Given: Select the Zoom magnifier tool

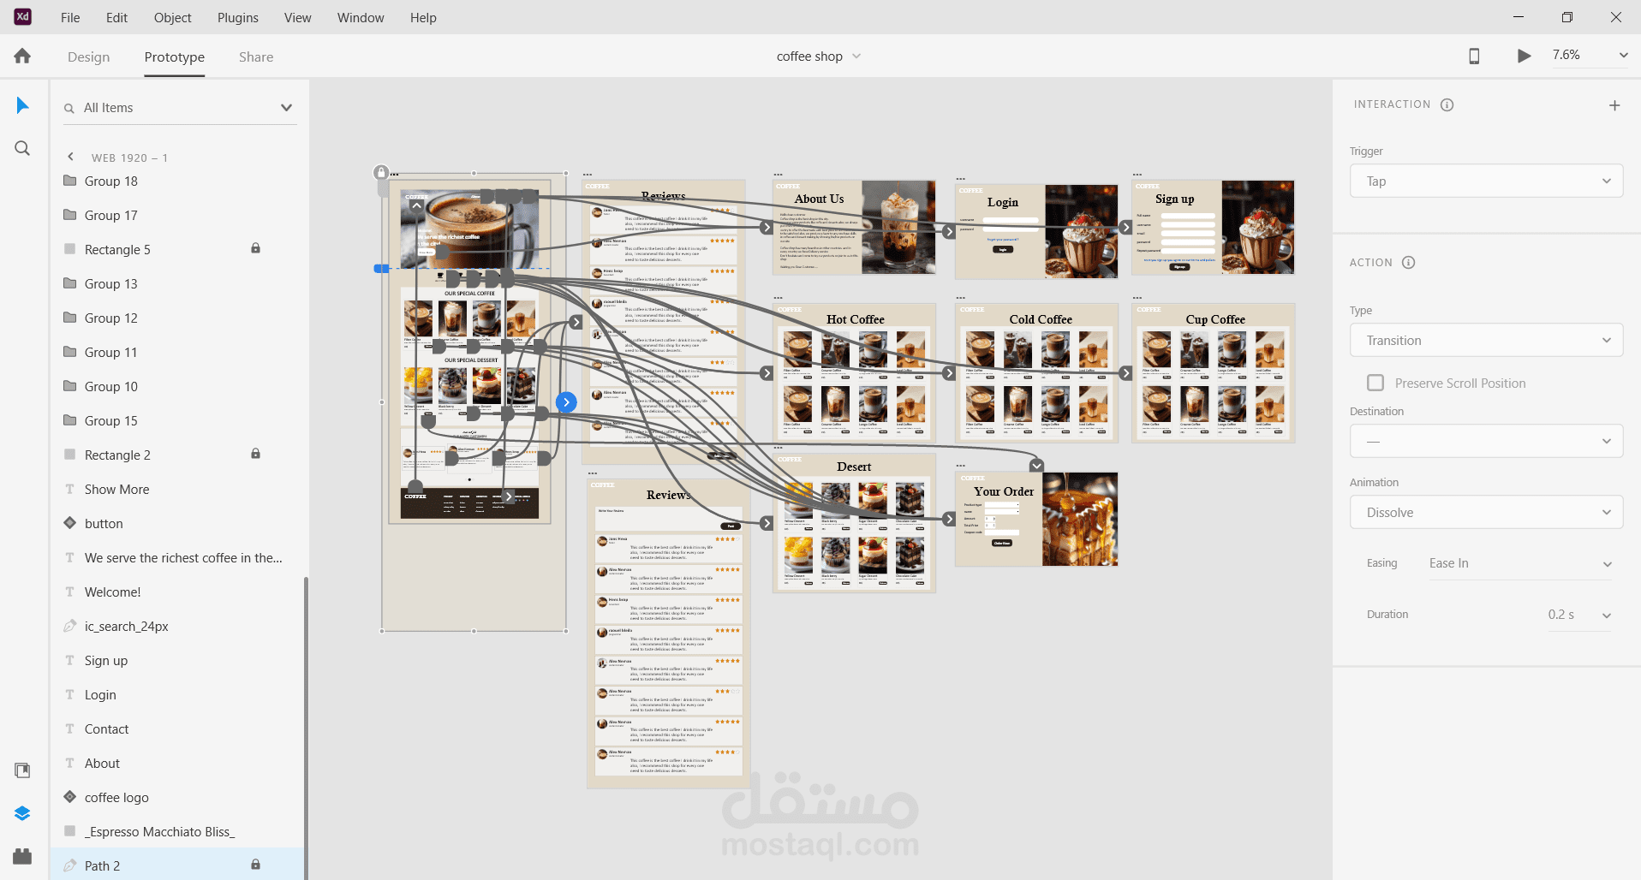Looking at the screenshot, I should point(22,148).
